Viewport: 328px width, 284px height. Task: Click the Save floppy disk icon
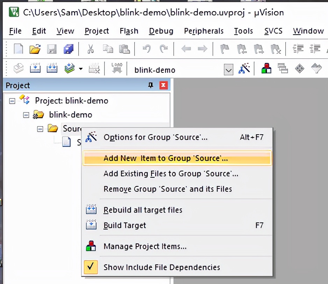[x=52, y=49]
